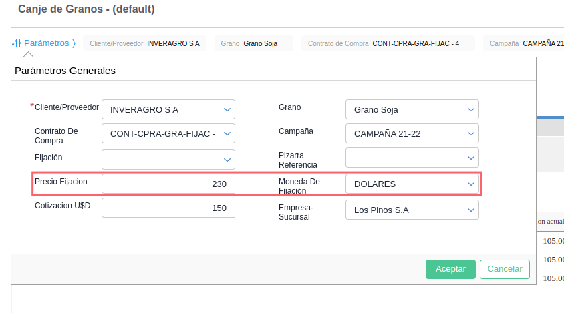Click the Precio Fijacion input field
The image size is (564, 313).
pos(168,184)
